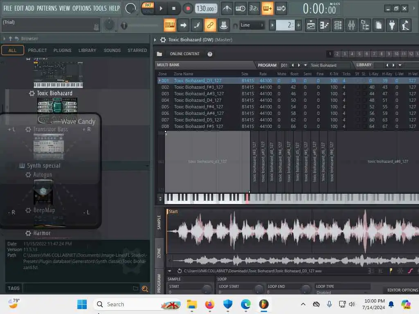Click the 130.000 tempo field
Viewport: 419px width, 314px height.
205,9
